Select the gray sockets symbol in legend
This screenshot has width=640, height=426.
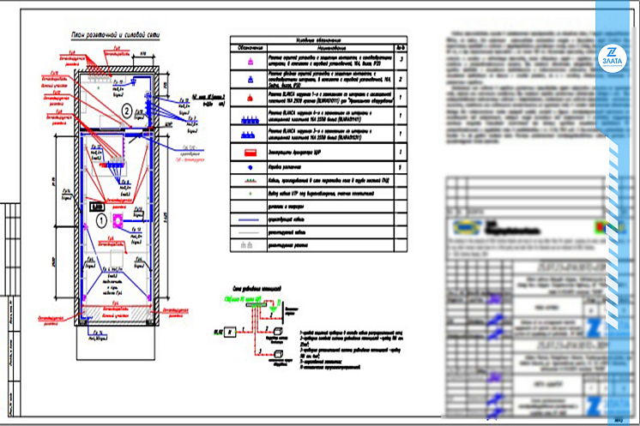(x=249, y=245)
